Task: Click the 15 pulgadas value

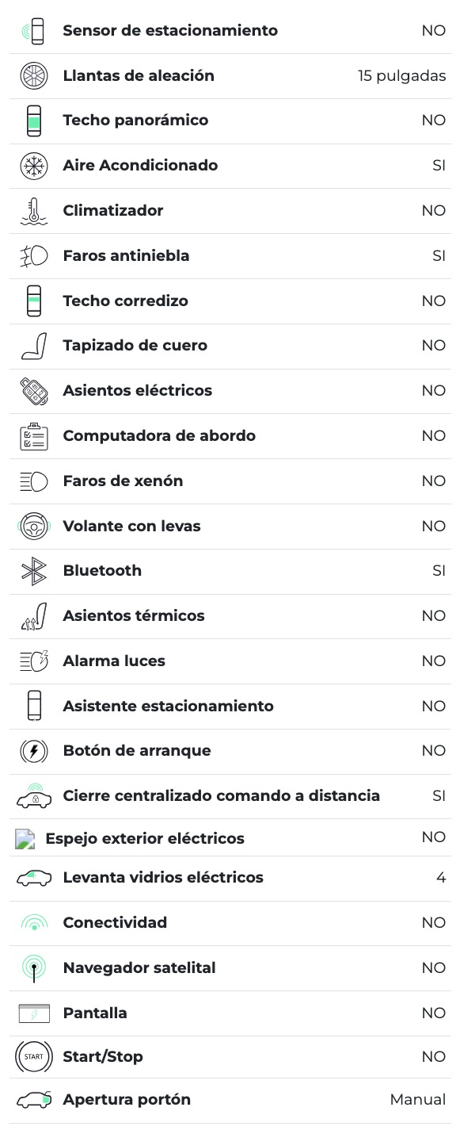Action: (x=401, y=76)
